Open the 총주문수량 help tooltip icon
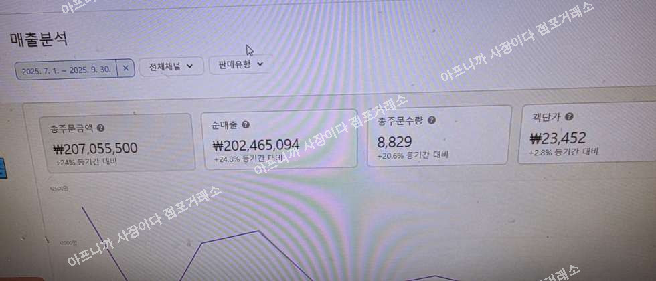The width and height of the screenshot is (656, 281). pos(432,120)
